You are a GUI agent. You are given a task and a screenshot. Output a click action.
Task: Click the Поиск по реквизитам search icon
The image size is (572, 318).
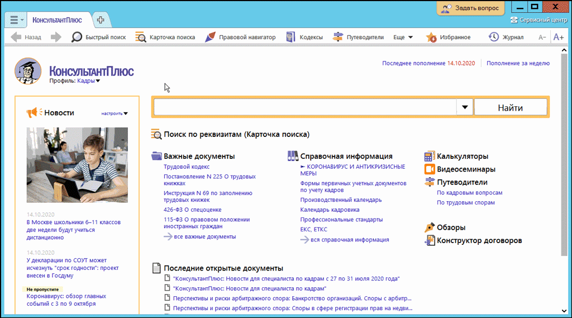(156, 134)
